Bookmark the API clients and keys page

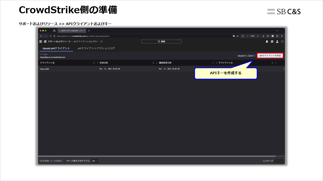coord(102,41)
